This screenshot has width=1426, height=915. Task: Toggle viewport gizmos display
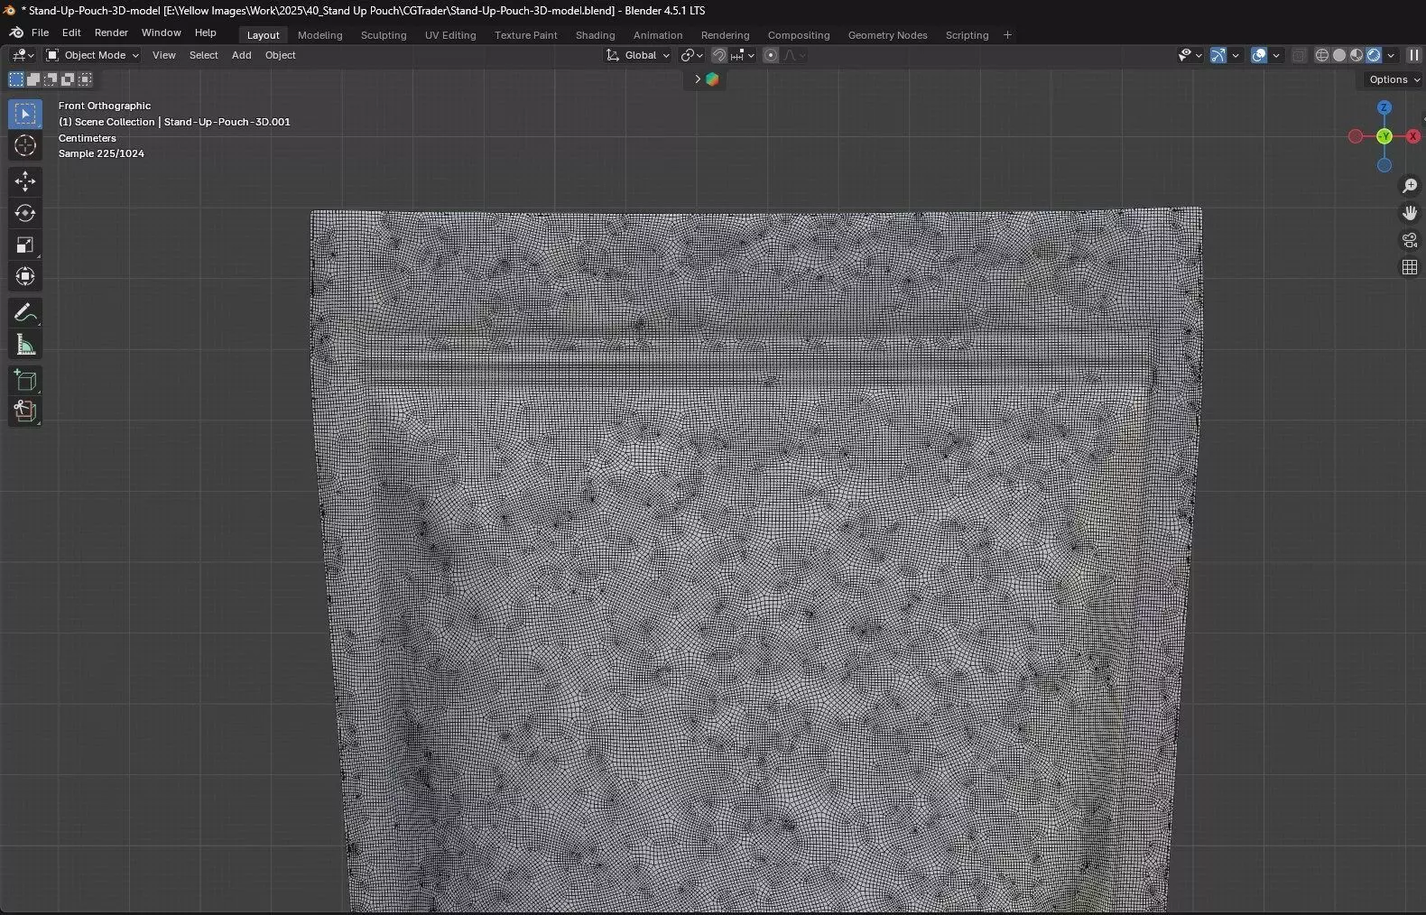click(1218, 55)
